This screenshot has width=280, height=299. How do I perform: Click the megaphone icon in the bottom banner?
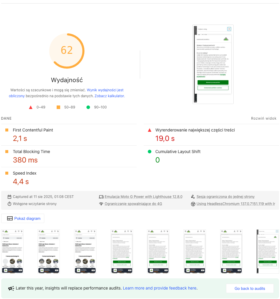click(11, 288)
